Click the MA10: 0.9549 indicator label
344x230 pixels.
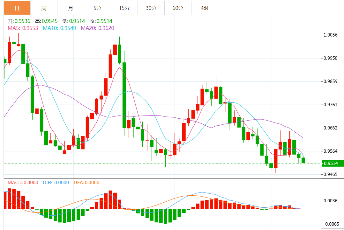(59, 28)
